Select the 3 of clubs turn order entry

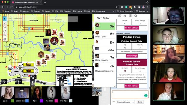(x=105, y=26)
